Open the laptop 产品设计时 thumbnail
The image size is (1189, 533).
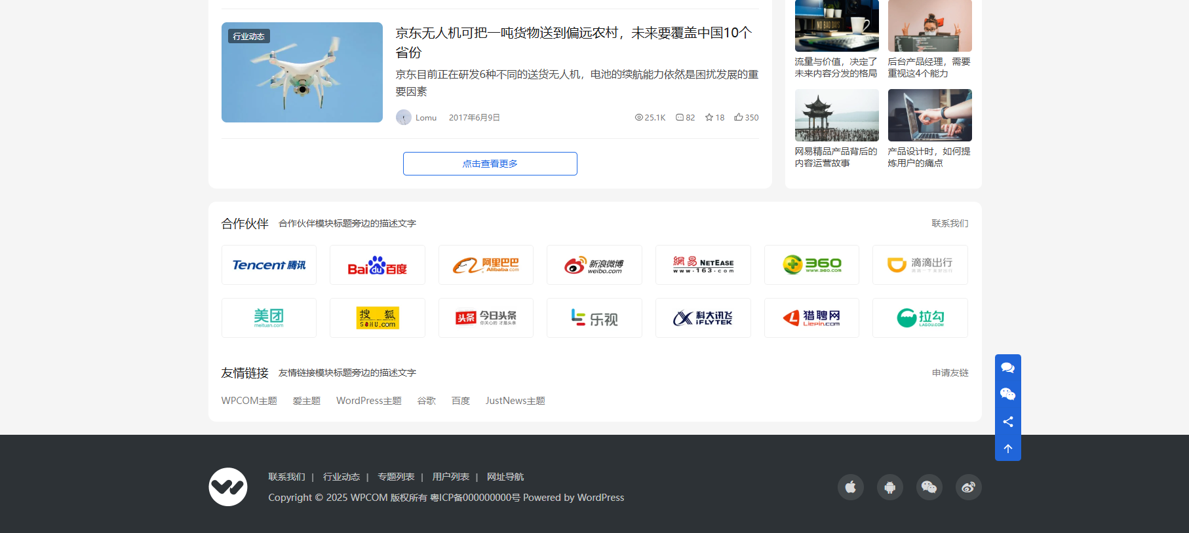(930, 115)
